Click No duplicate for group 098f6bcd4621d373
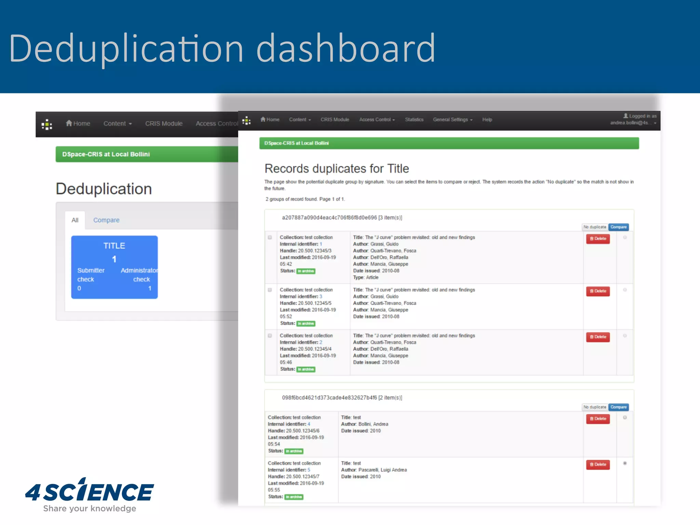700x525 pixels. [595, 407]
